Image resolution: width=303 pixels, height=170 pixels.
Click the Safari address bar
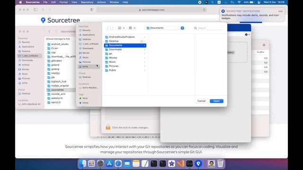(151, 9)
